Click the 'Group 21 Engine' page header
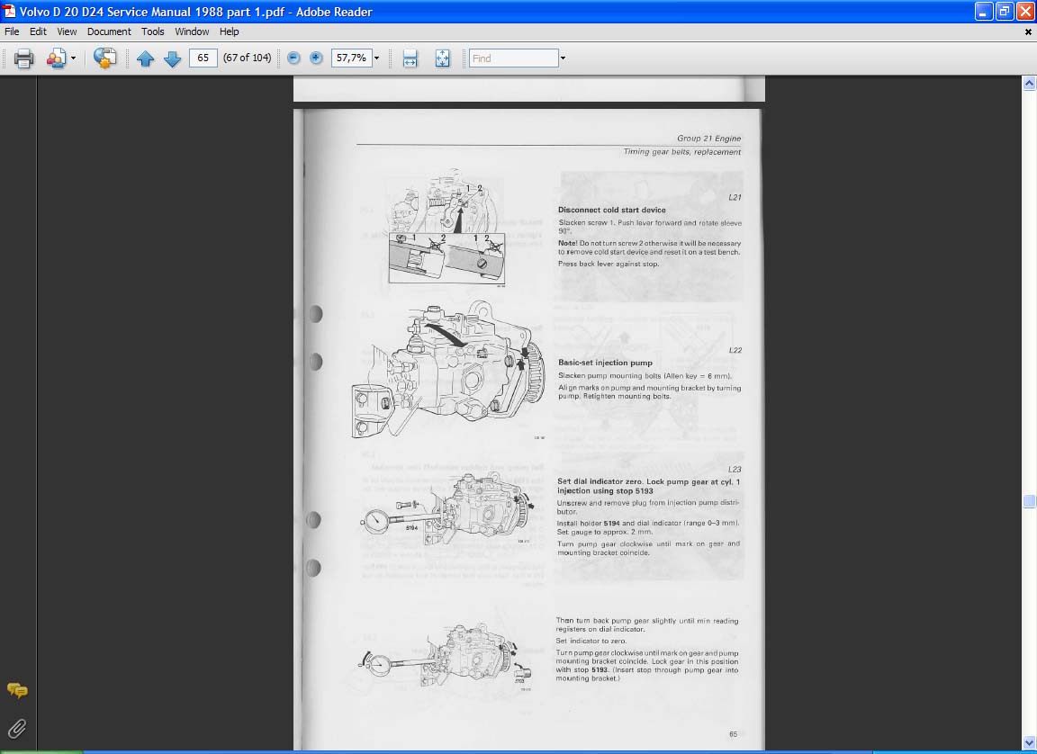Image resolution: width=1037 pixels, height=754 pixels. coord(708,138)
